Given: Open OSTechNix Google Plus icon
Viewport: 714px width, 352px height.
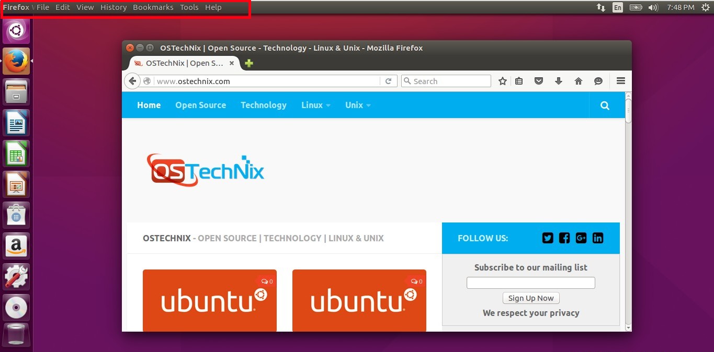Looking at the screenshot, I should [581, 238].
